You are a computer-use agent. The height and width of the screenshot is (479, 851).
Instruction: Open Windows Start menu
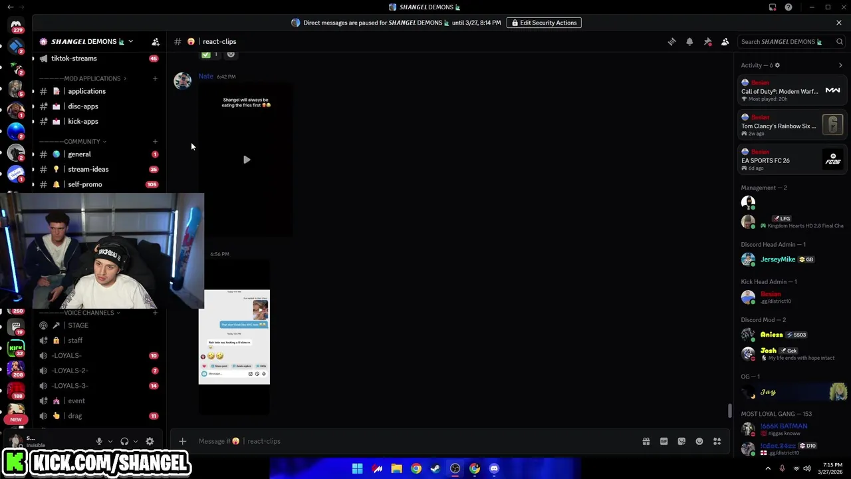coord(358,468)
